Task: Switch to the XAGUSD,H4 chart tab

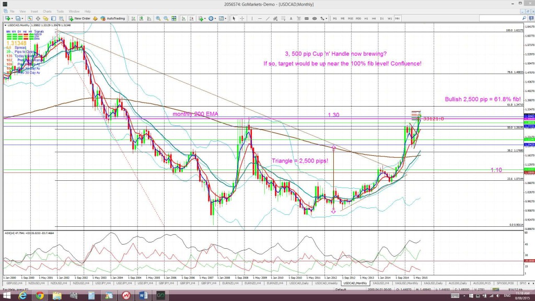Action: point(381,283)
